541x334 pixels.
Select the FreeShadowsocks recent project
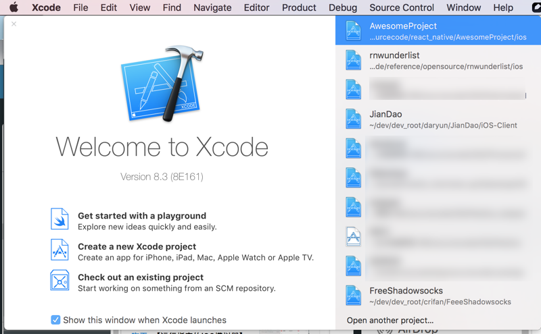[x=438, y=296]
